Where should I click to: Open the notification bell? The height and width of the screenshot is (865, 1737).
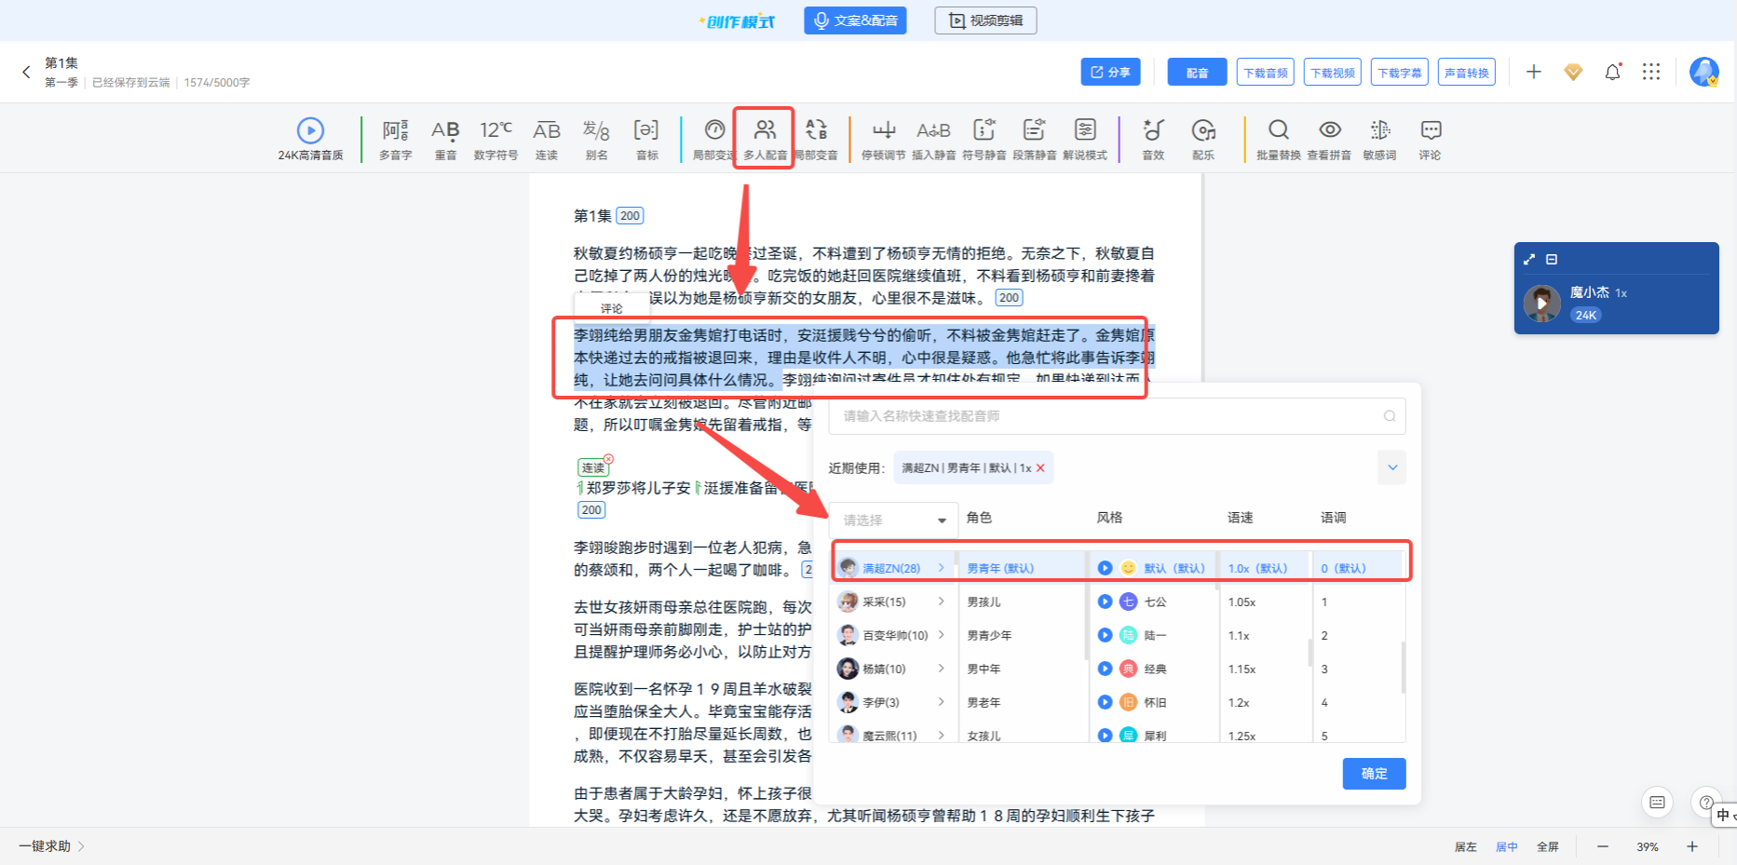[1613, 72]
